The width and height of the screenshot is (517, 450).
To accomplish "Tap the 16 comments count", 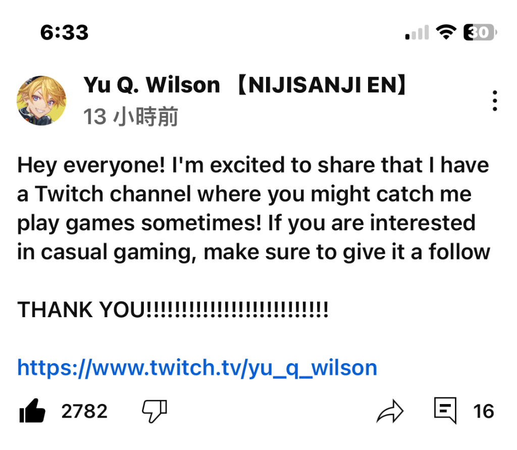I will (x=483, y=411).
